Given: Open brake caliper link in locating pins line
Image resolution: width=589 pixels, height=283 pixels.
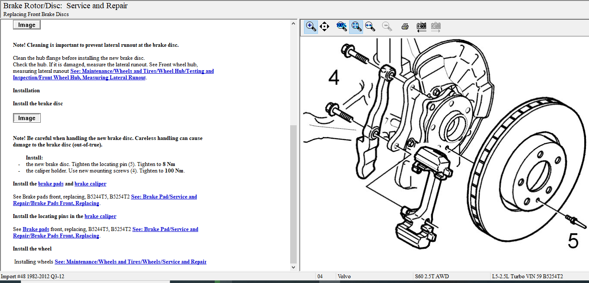Looking at the screenshot, I should pyautogui.click(x=100, y=216).
